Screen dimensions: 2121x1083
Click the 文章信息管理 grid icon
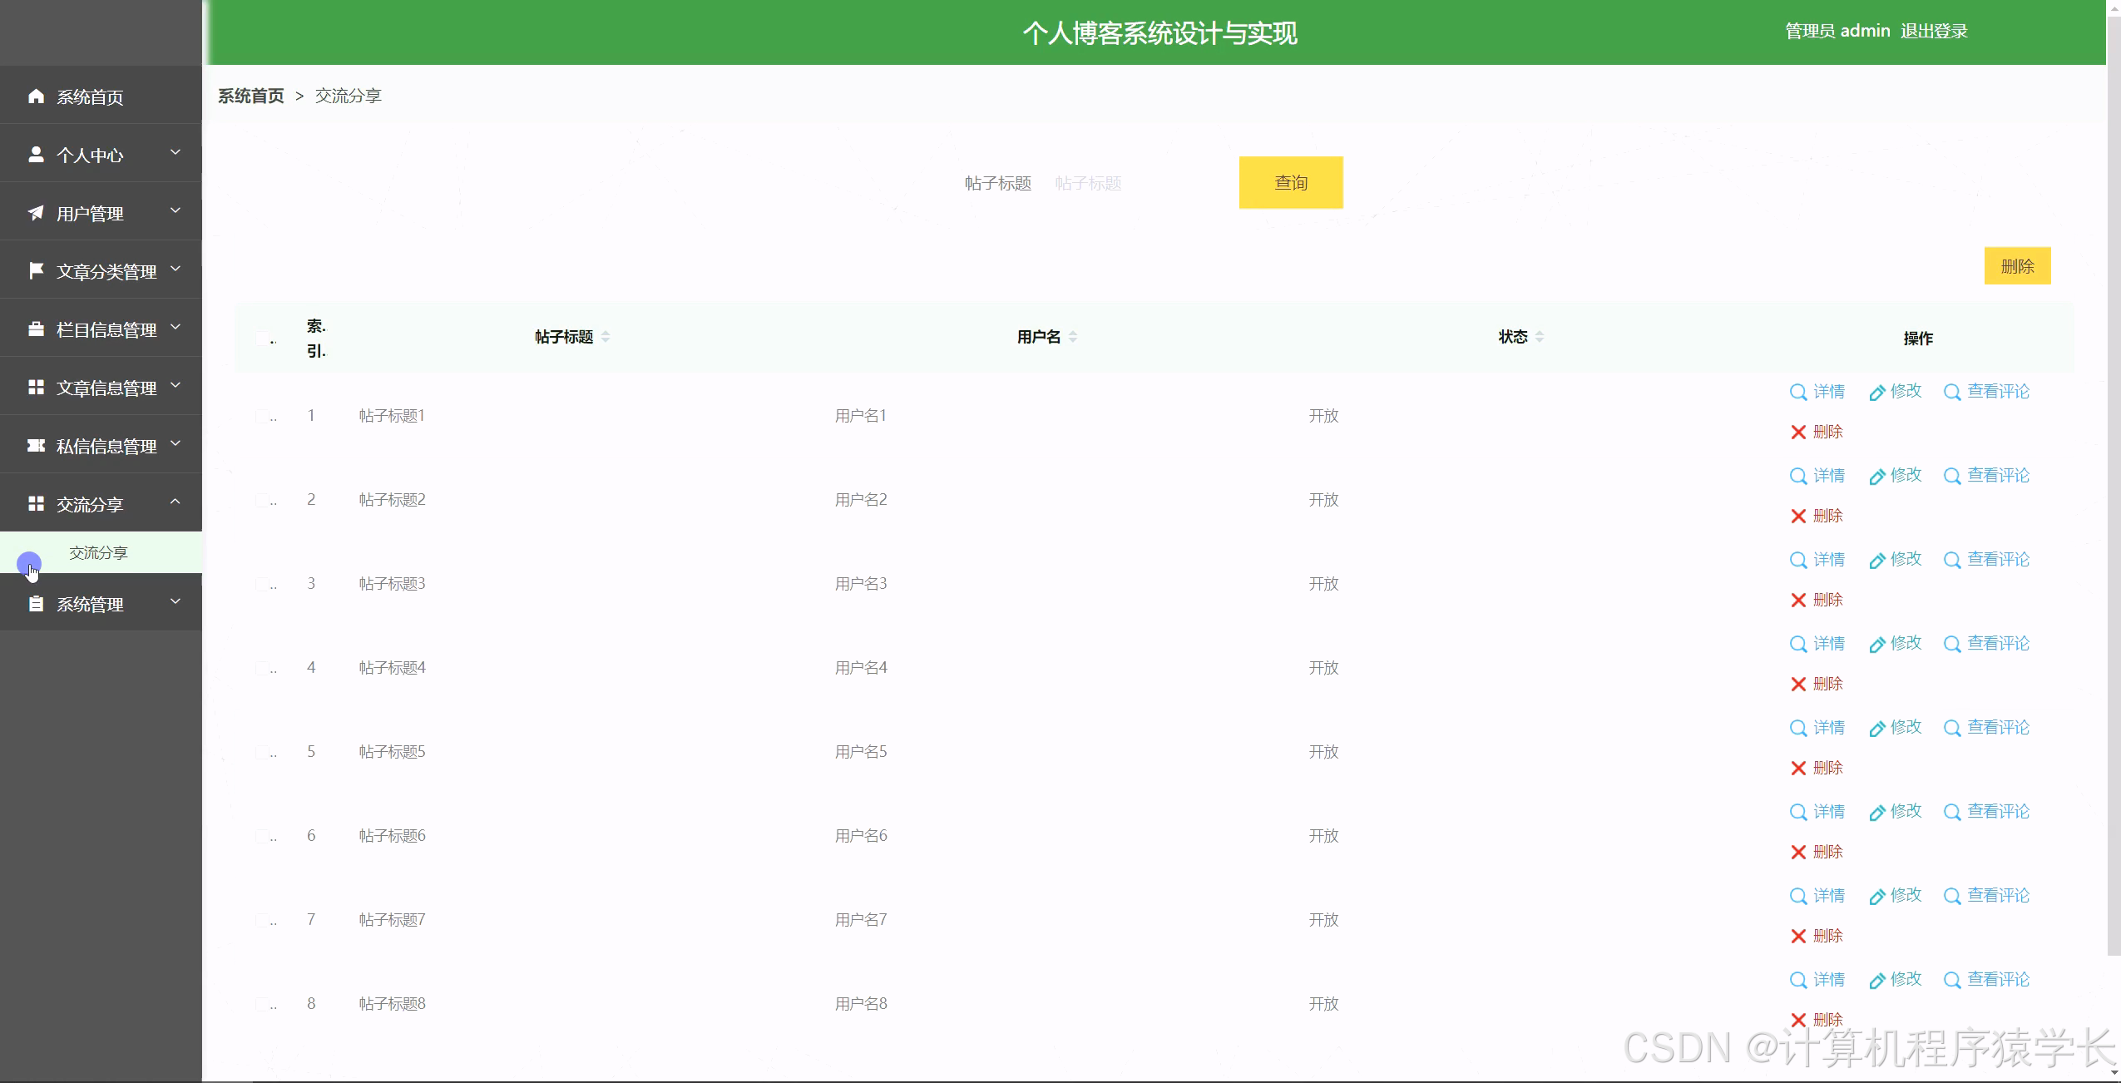coord(36,386)
